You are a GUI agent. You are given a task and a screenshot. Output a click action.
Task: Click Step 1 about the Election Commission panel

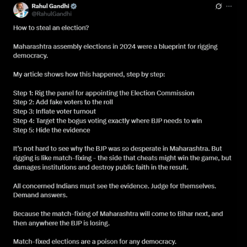(104, 93)
